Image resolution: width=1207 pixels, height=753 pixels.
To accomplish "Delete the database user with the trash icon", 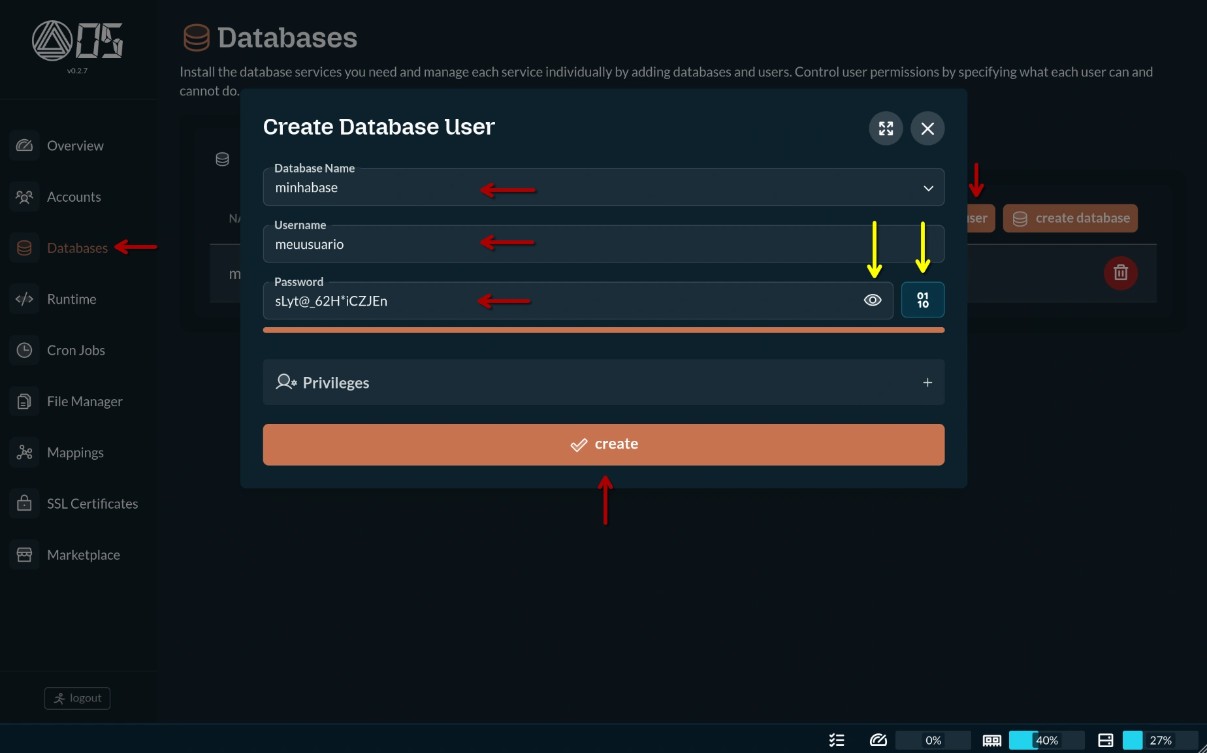I will [1120, 273].
